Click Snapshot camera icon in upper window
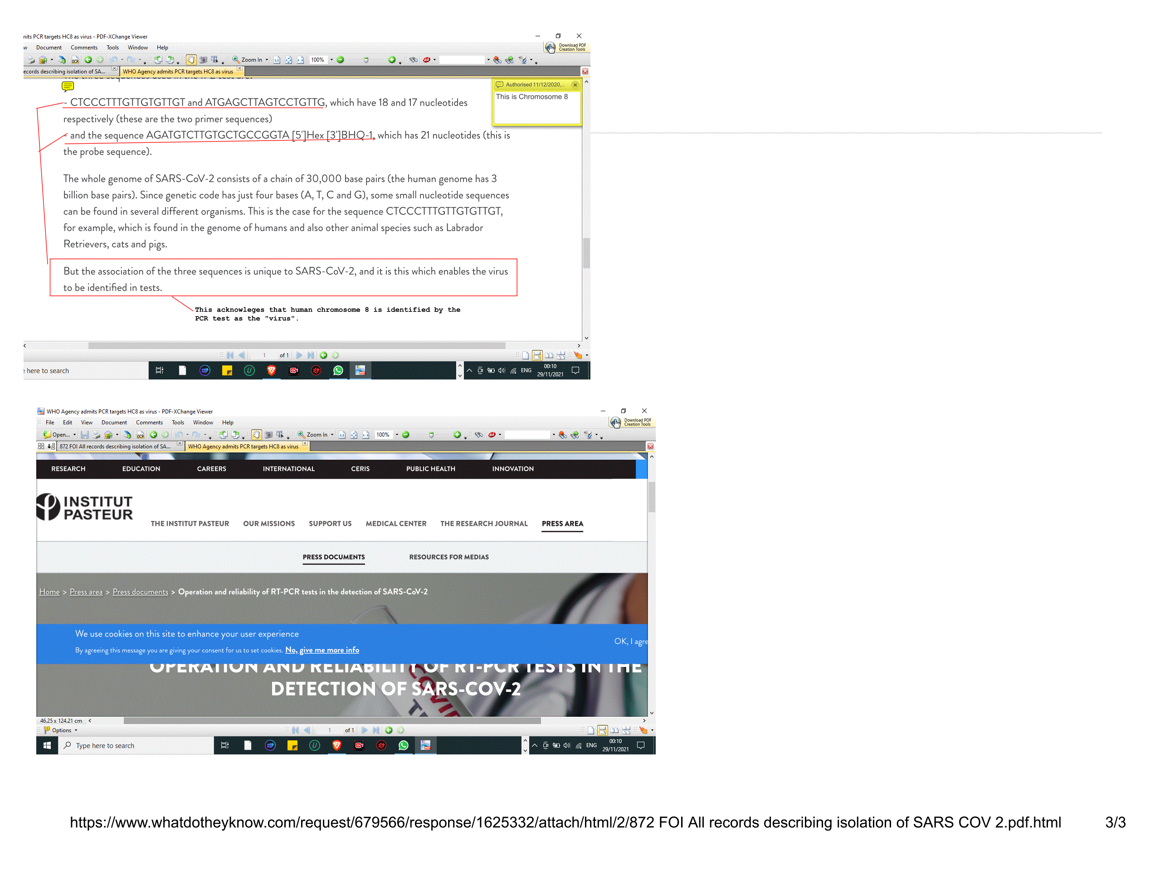 coord(203,60)
